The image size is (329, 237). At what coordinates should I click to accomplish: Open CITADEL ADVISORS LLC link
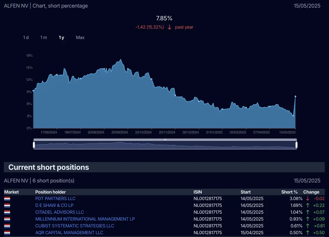click(59, 212)
